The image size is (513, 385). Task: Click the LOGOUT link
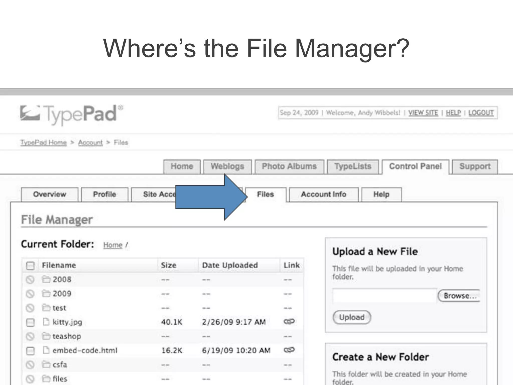(x=481, y=113)
